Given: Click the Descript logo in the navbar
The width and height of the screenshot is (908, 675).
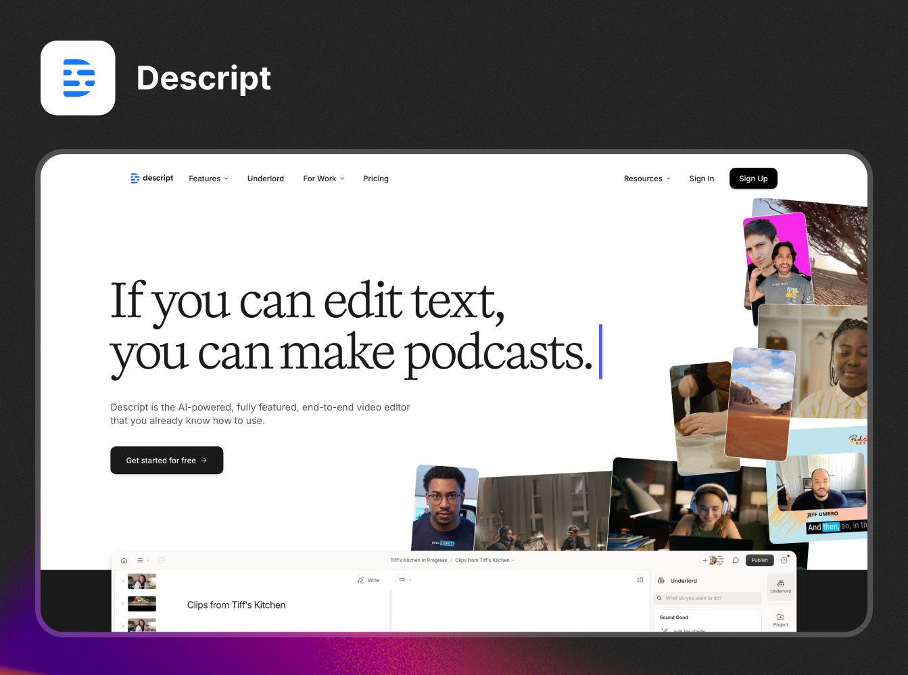Looking at the screenshot, I should point(151,178).
